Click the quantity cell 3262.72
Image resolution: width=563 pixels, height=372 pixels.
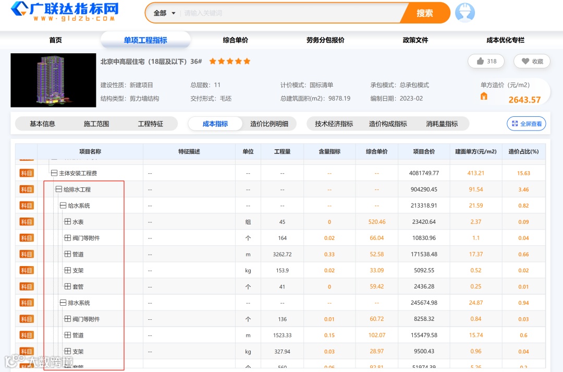(282, 254)
